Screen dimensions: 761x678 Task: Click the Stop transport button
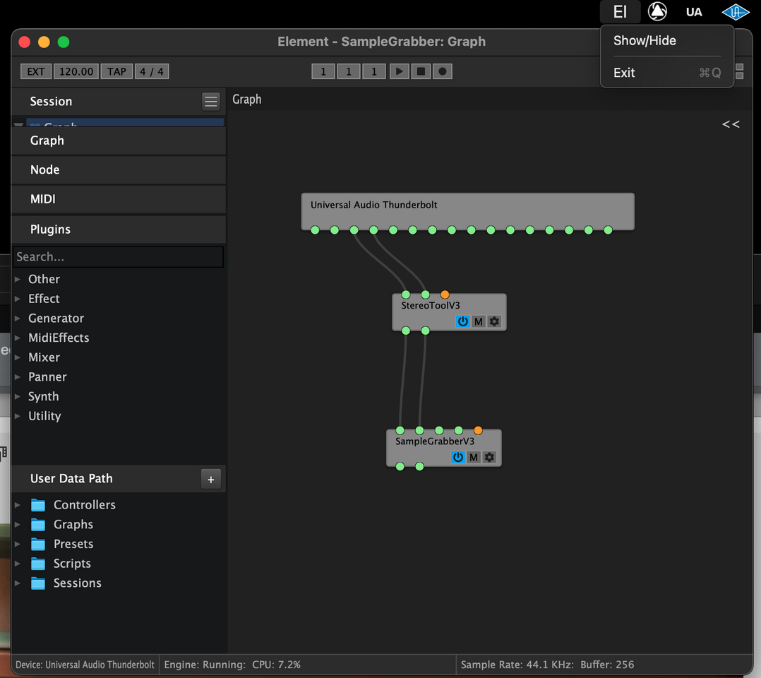click(421, 71)
